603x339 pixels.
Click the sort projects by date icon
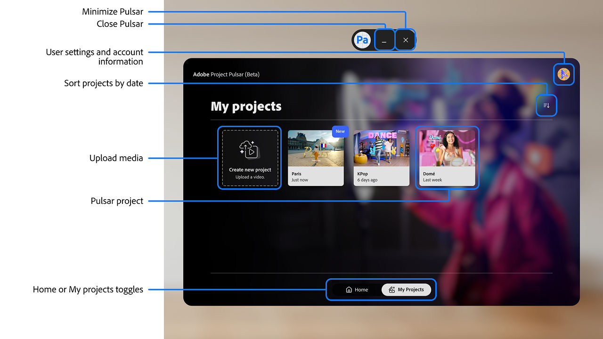tap(546, 105)
